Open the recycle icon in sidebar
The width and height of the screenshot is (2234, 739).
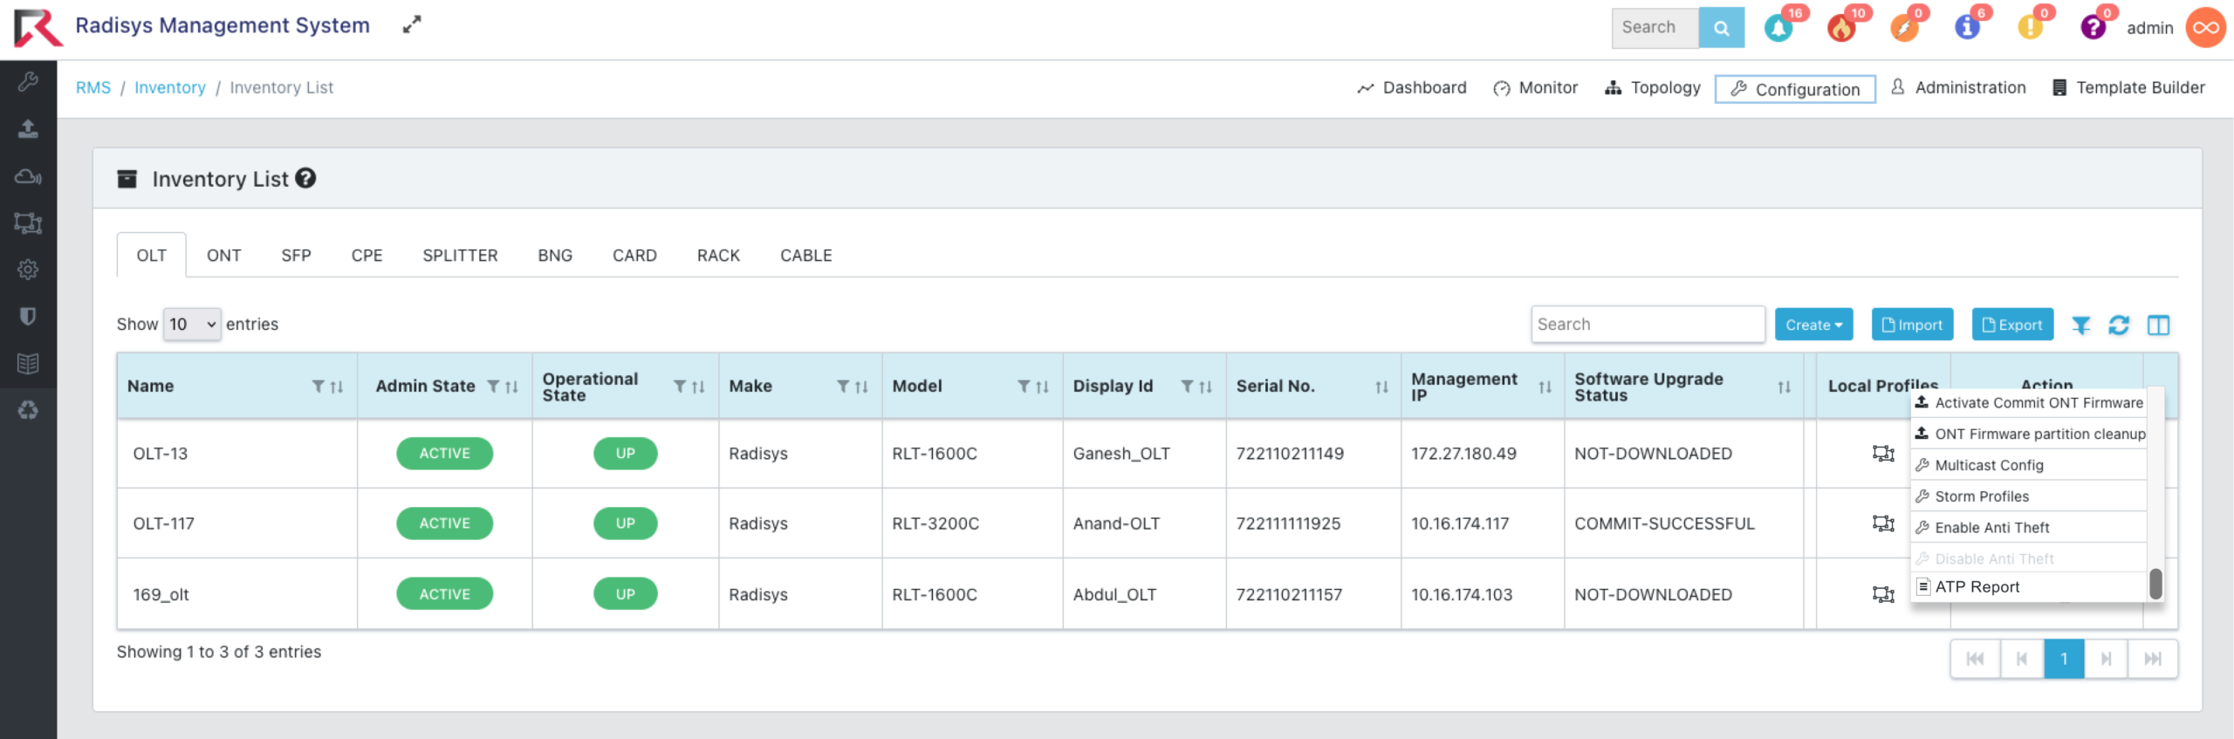tap(28, 410)
